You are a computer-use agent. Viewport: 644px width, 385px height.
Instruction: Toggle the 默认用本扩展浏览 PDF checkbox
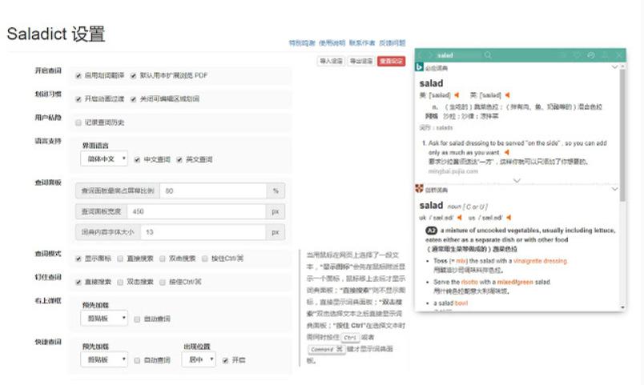133,76
